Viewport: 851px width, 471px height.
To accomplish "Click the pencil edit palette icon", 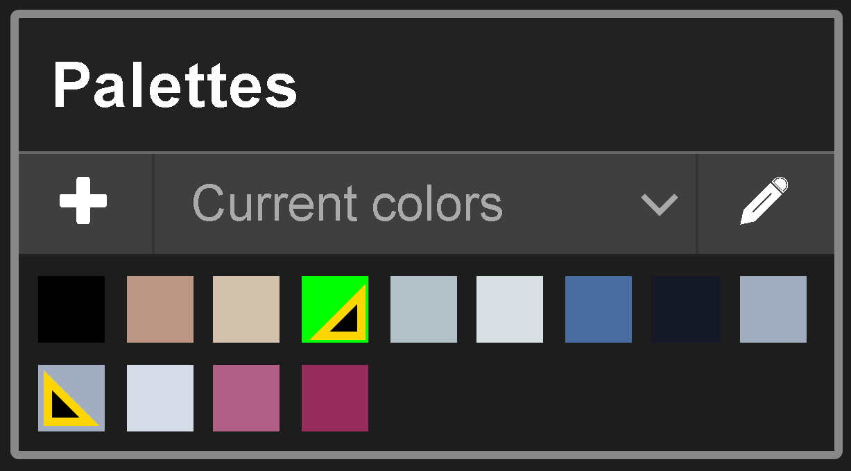I will click(765, 201).
